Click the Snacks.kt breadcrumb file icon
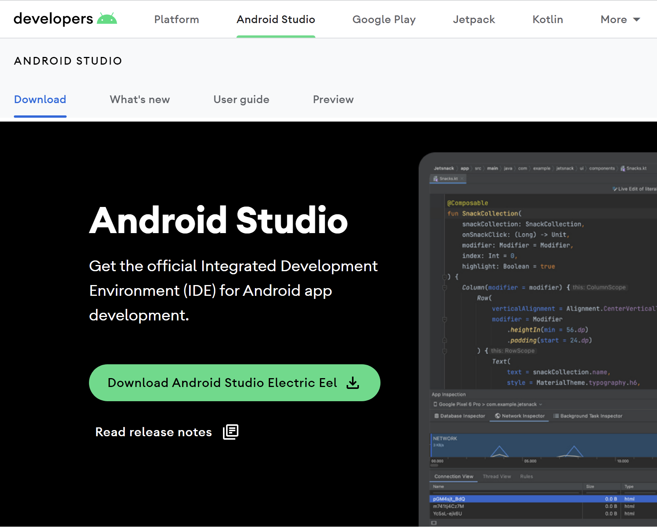 point(623,168)
